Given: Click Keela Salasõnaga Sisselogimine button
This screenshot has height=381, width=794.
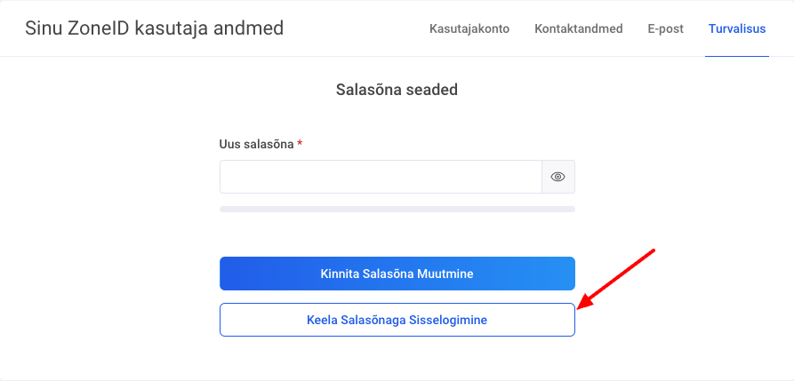Looking at the screenshot, I should tap(397, 320).
